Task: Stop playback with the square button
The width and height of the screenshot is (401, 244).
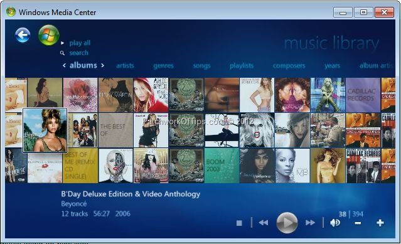Action: click(x=239, y=223)
